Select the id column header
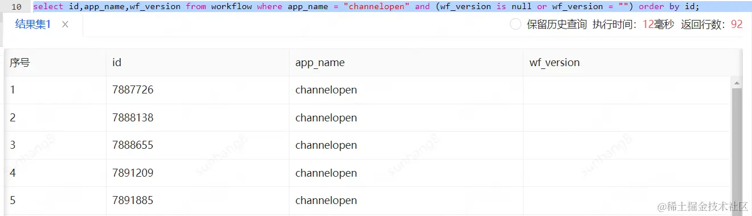Viewport: 752px width, 216px height. pyautogui.click(x=198, y=63)
